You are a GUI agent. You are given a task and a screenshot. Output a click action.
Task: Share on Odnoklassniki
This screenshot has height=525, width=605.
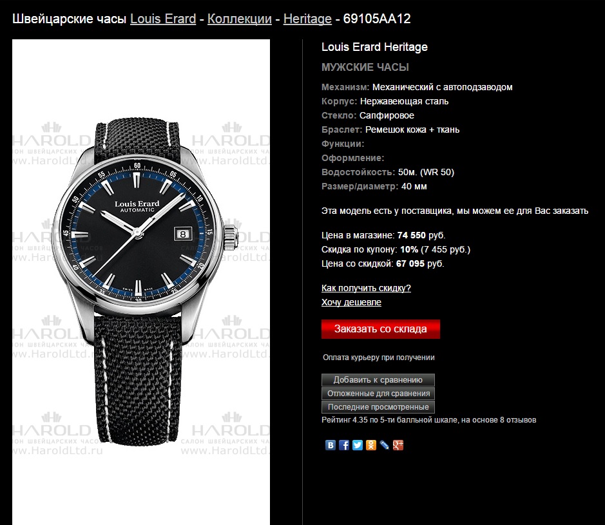click(x=370, y=445)
